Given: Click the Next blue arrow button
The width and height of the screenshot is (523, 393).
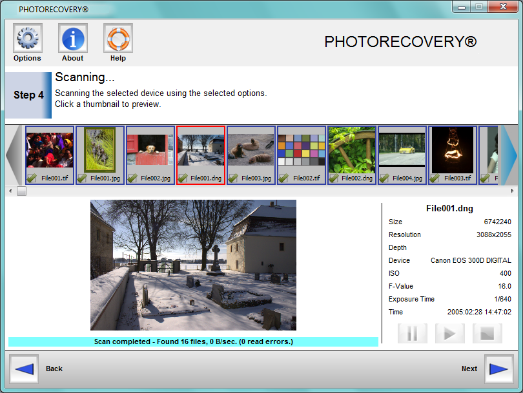Looking at the screenshot, I should click(498, 369).
